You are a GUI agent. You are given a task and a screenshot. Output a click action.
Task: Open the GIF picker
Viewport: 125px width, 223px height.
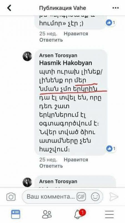pyautogui.click(x=81, y=197)
